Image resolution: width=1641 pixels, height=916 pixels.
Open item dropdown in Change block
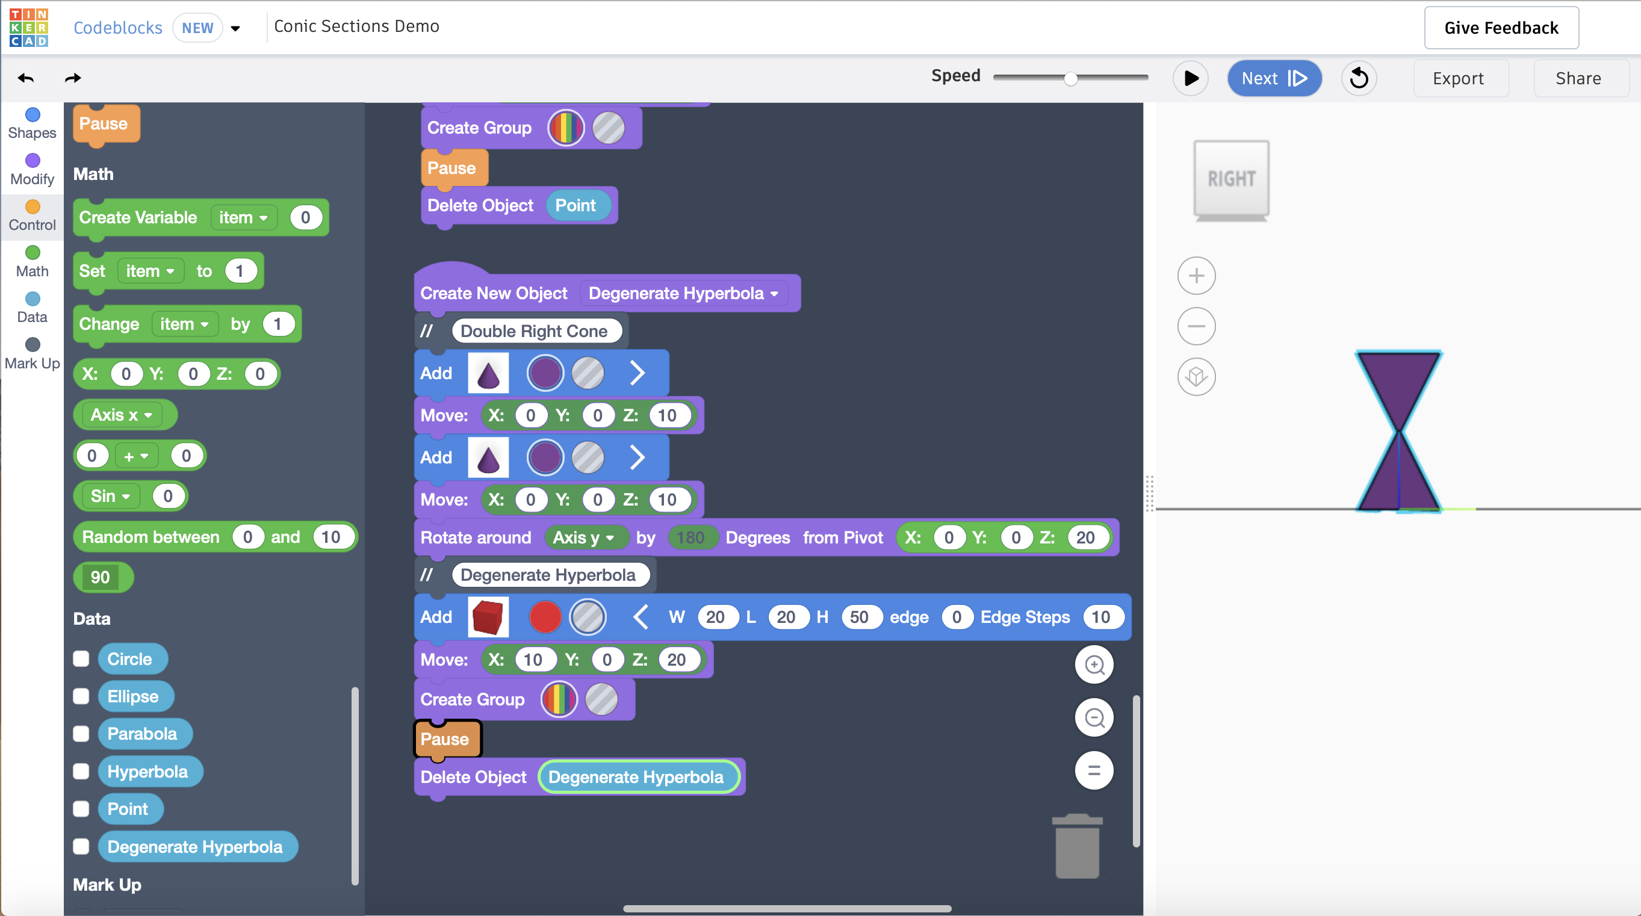tap(185, 324)
